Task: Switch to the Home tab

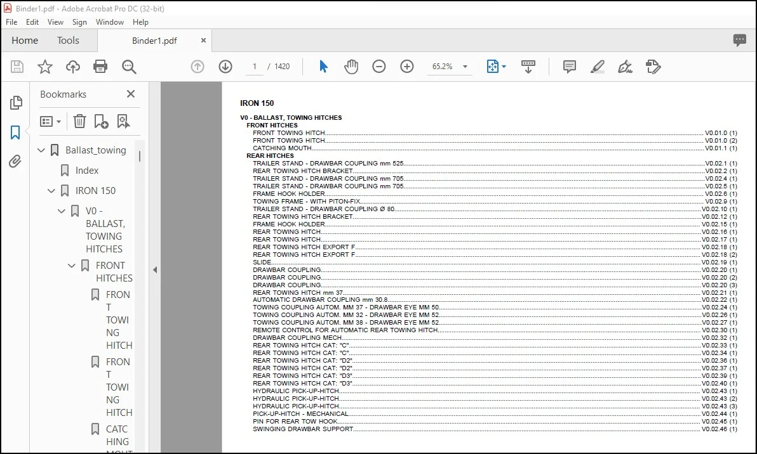Action: click(x=25, y=41)
